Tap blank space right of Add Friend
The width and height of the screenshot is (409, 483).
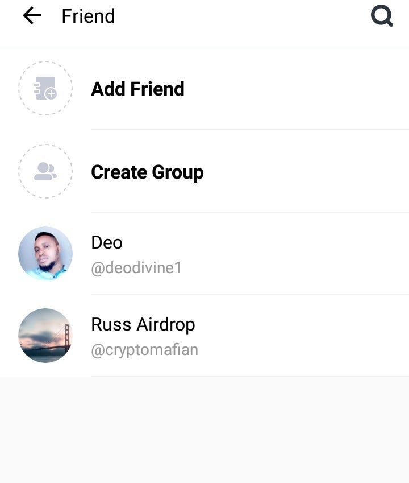pos(297,89)
